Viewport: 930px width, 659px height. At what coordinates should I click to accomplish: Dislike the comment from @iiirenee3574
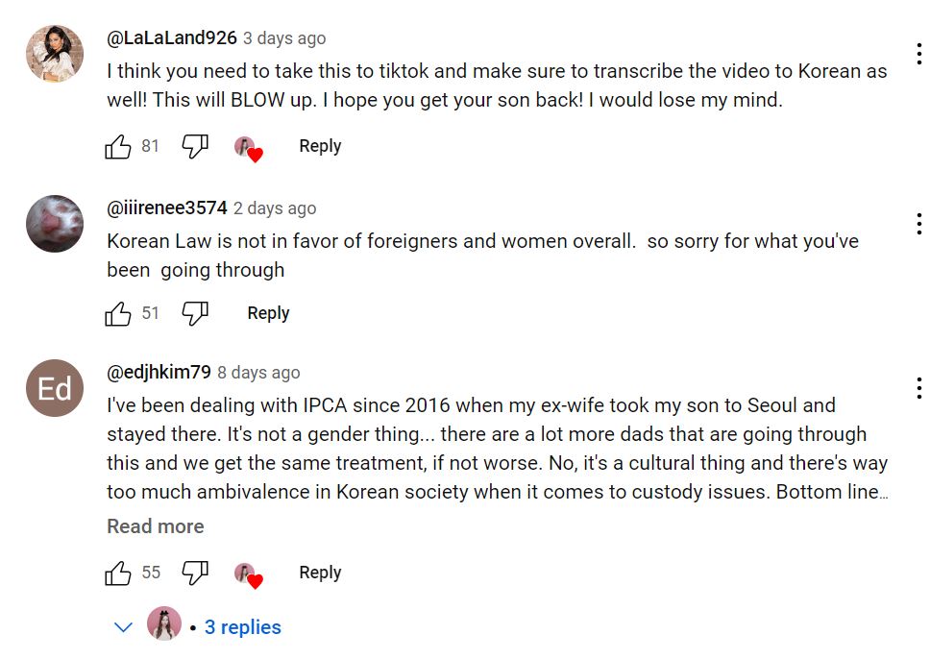point(194,313)
